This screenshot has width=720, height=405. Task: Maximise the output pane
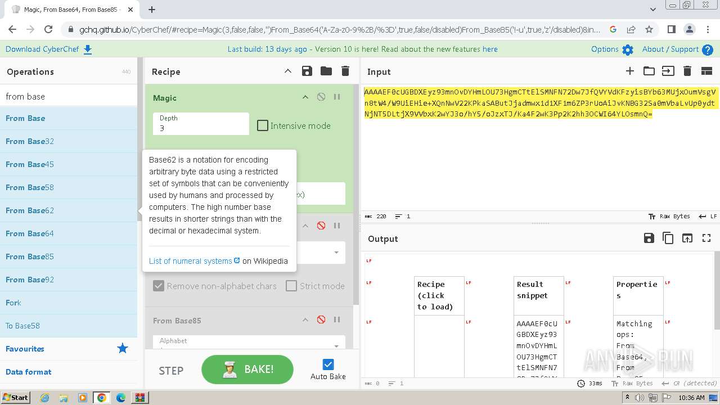point(706,238)
